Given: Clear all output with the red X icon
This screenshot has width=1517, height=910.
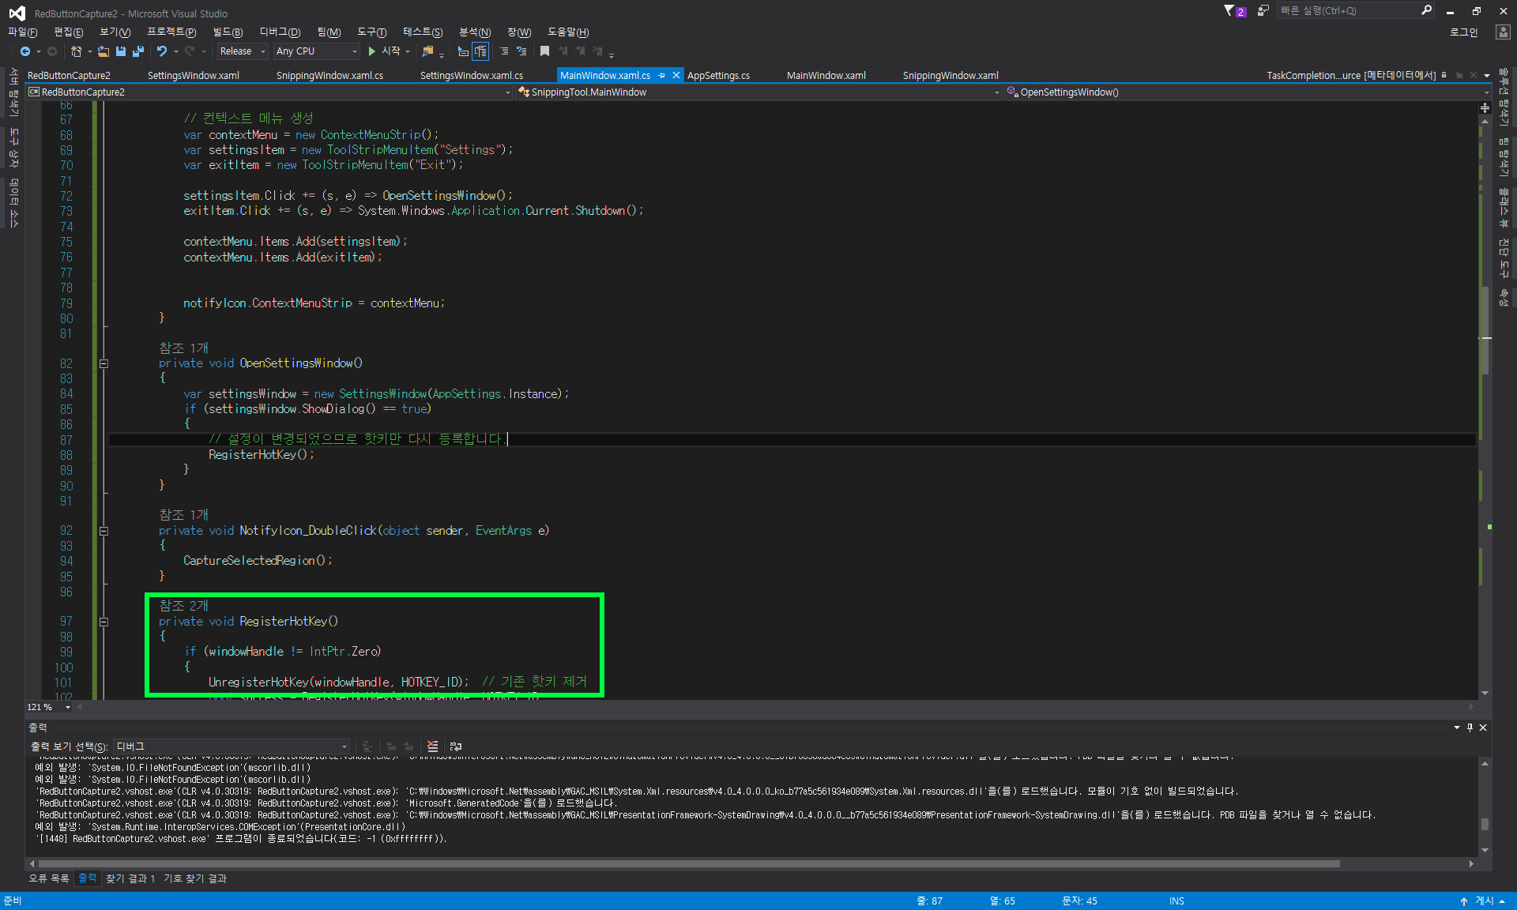Looking at the screenshot, I should click(x=432, y=746).
